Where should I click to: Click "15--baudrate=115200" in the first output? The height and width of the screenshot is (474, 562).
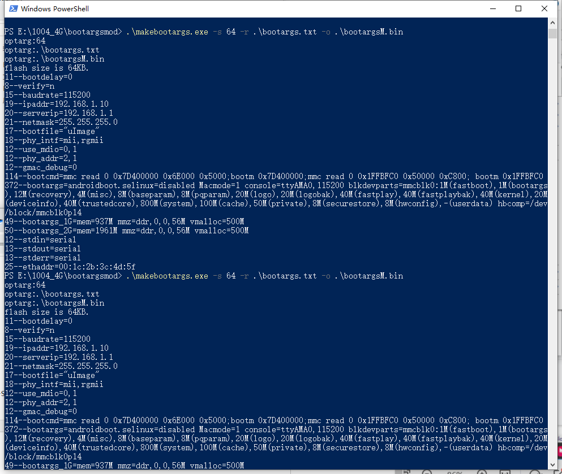pos(48,95)
